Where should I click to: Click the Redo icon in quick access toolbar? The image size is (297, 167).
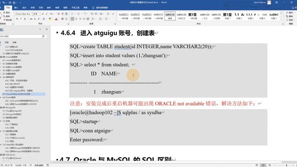[x=10, y=3]
